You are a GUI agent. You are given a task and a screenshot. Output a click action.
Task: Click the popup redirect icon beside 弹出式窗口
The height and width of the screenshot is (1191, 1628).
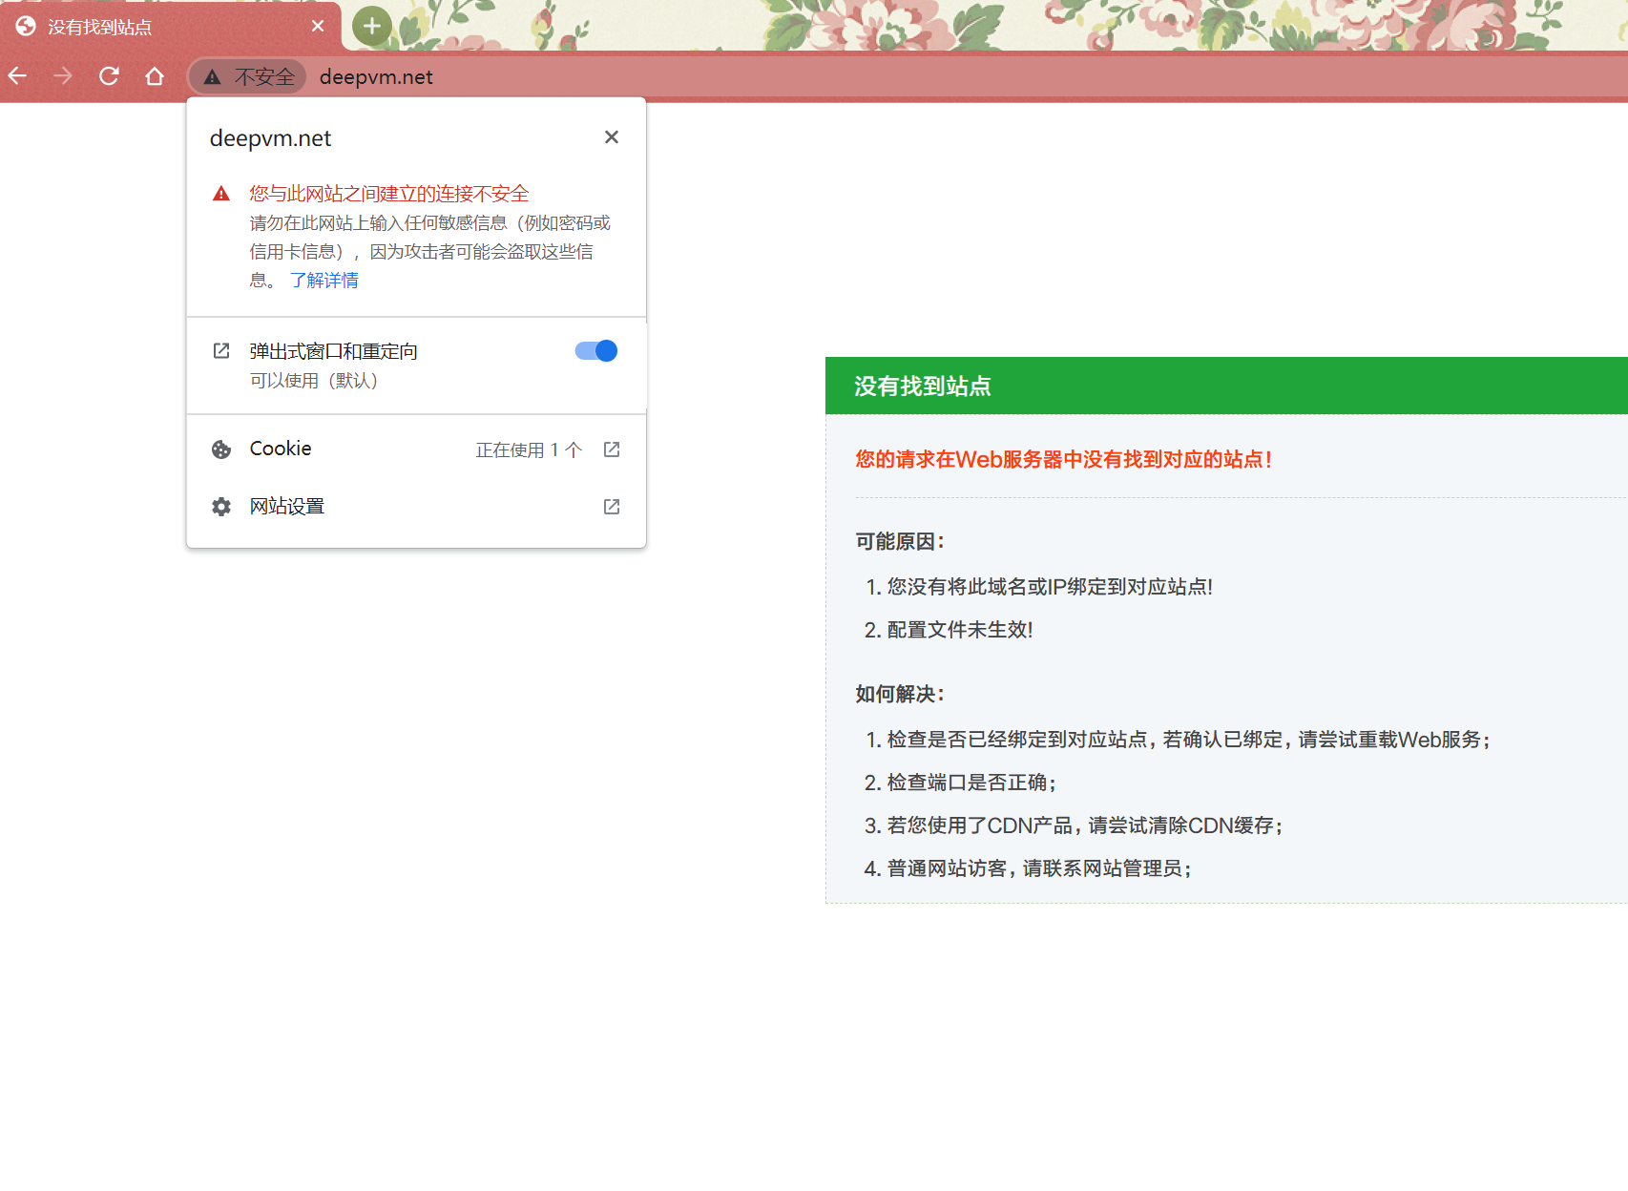click(221, 351)
